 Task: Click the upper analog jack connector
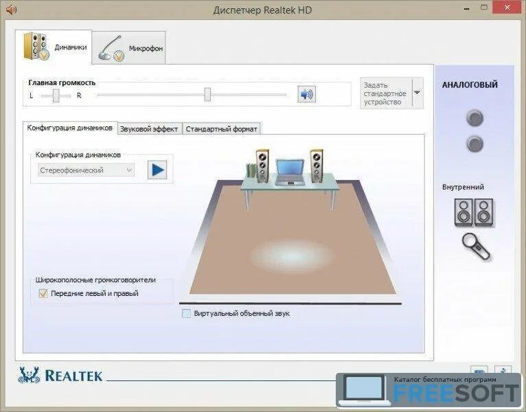pyautogui.click(x=474, y=117)
